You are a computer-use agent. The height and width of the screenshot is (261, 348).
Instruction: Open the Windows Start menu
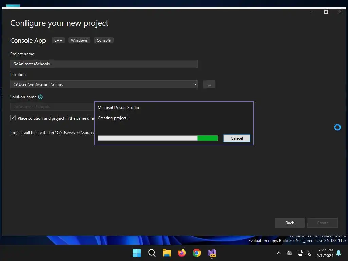tap(137, 253)
